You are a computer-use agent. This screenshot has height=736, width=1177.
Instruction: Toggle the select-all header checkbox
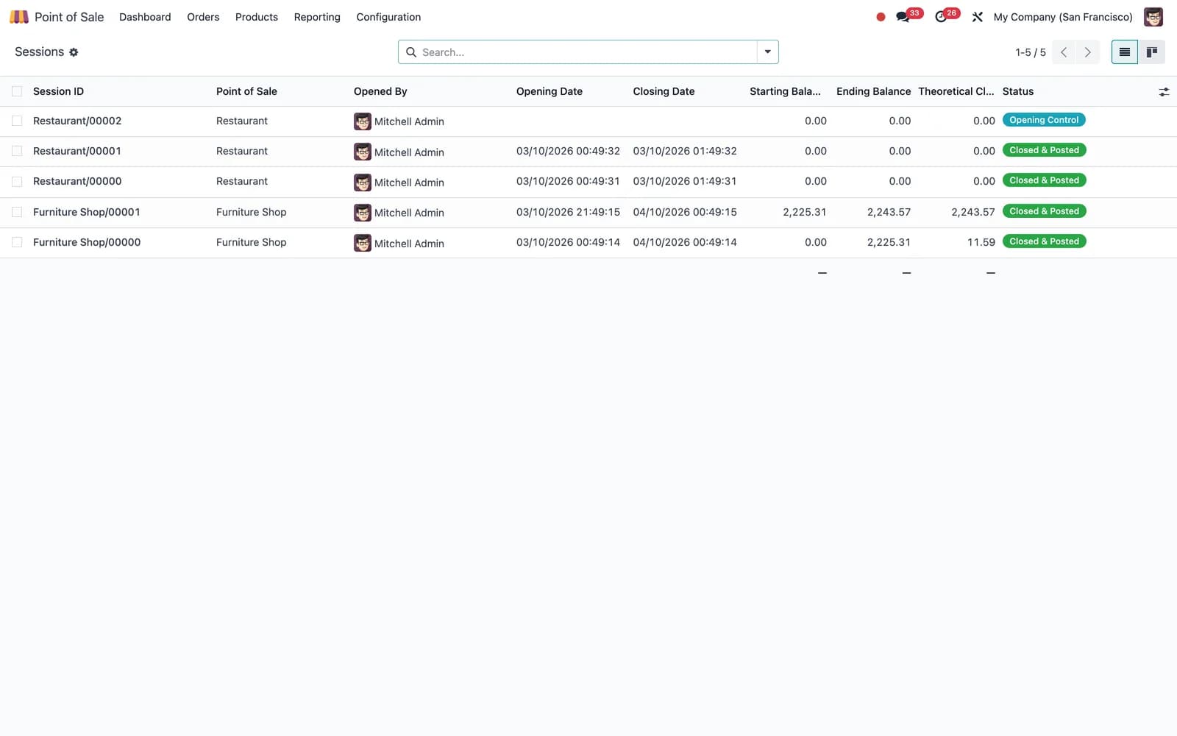point(17,91)
